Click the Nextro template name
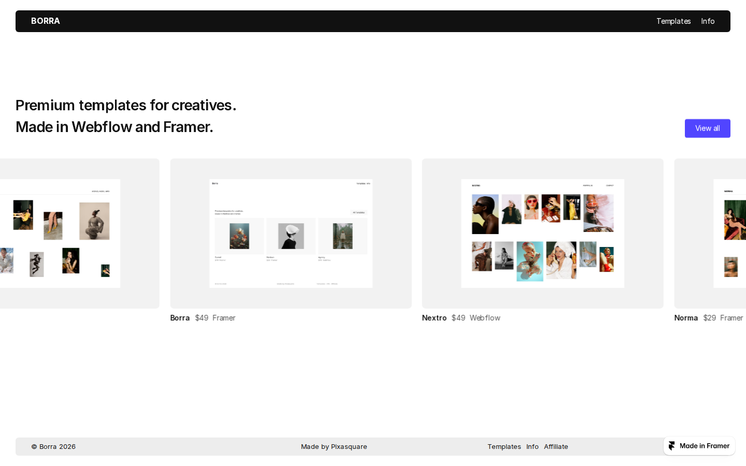The width and height of the screenshot is (746, 466). 434,318
